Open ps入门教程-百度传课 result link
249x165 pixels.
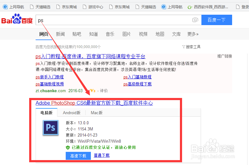pos(90,56)
